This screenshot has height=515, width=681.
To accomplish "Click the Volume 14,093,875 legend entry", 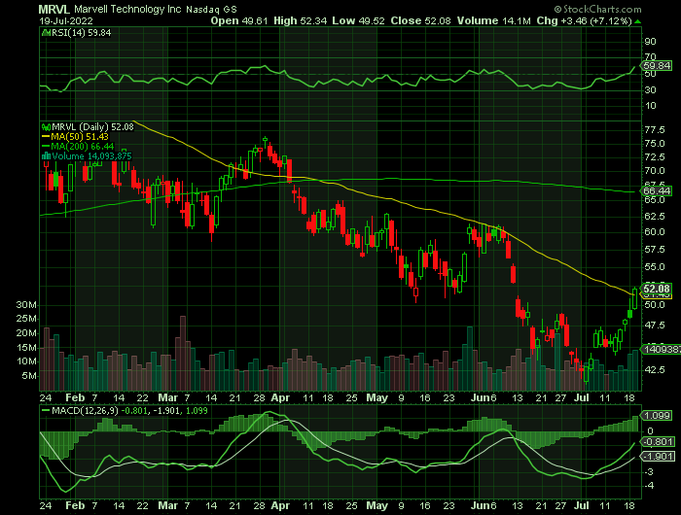I will click(x=91, y=155).
